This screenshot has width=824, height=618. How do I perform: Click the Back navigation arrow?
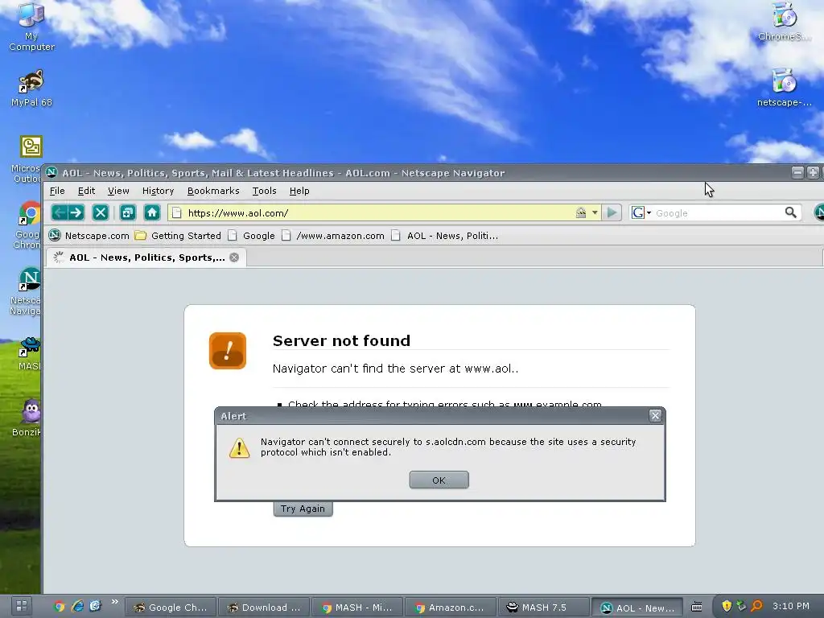(59, 212)
